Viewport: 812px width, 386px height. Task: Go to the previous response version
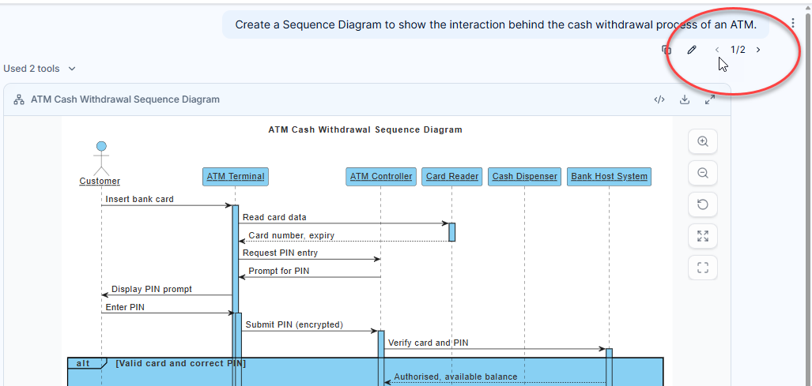point(717,50)
